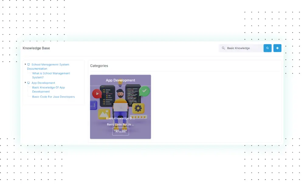Click the monitor icon beside School Management System

point(29,65)
